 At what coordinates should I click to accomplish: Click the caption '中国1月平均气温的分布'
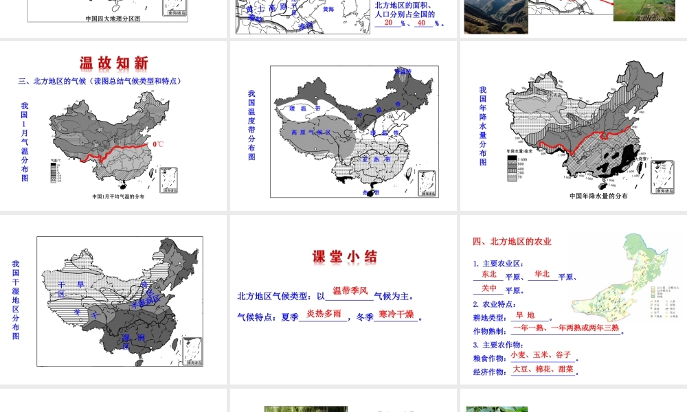118,196
